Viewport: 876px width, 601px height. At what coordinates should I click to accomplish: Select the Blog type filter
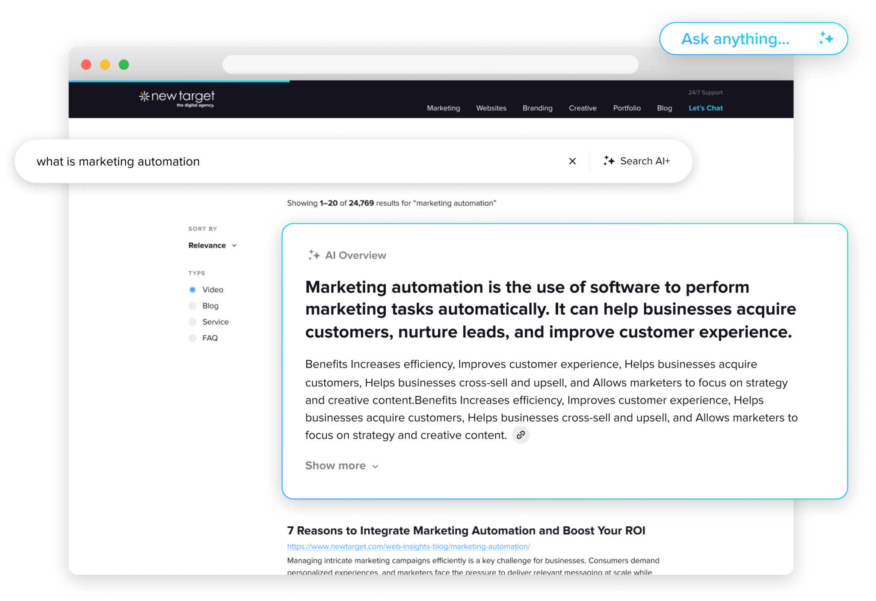click(204, 306)
